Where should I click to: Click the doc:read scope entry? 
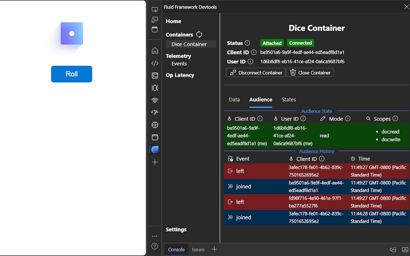pos(390,132)
